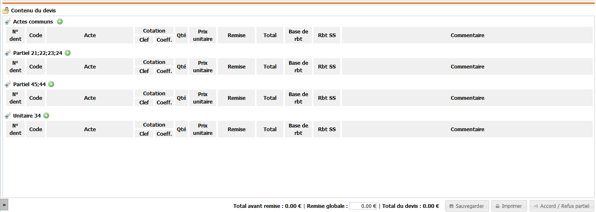Open Accord / Refus partiel
Viewport: 596px width, 212px height.
click(x=561, y=206)
